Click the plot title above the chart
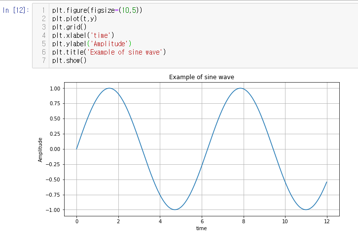The width and height of the screenshot is (358, 238). click(202, 77)
